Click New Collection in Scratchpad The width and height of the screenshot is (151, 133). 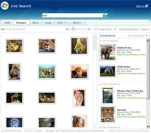pyautogui.click(x=136, y=36)
